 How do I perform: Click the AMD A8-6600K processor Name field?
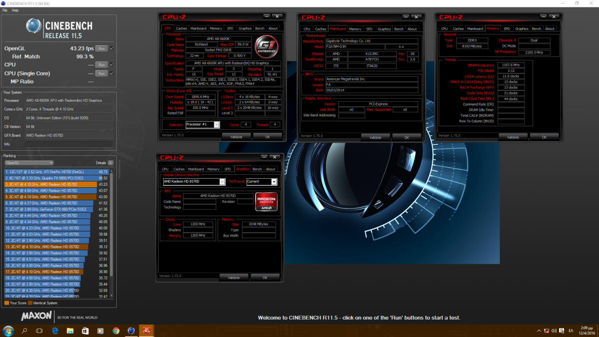pos(218,39)
